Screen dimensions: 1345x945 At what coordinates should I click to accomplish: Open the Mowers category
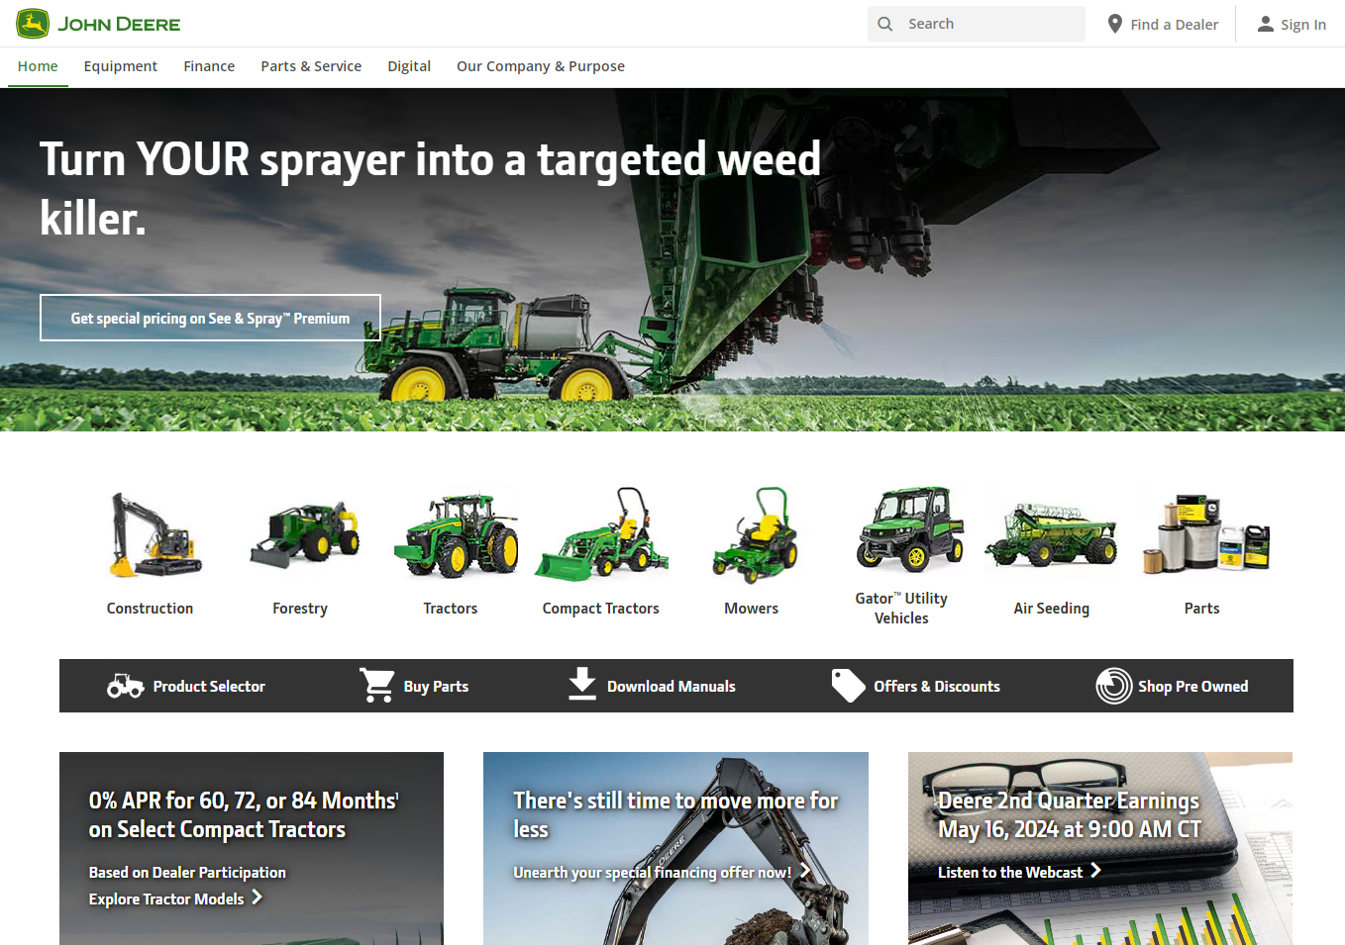751,534
